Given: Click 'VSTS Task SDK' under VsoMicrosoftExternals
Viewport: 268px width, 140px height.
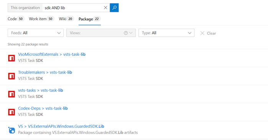Looking at the screenshot, I should (x=31, y=60).
